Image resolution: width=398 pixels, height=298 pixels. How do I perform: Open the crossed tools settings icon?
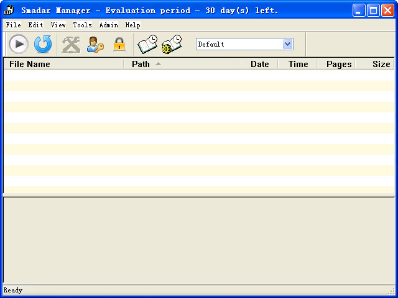tap(71, 44)
